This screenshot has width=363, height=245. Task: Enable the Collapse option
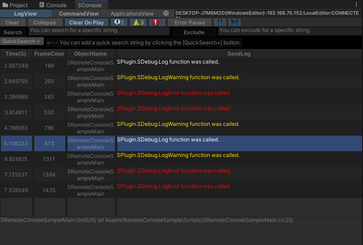click(x=45, y=22)
